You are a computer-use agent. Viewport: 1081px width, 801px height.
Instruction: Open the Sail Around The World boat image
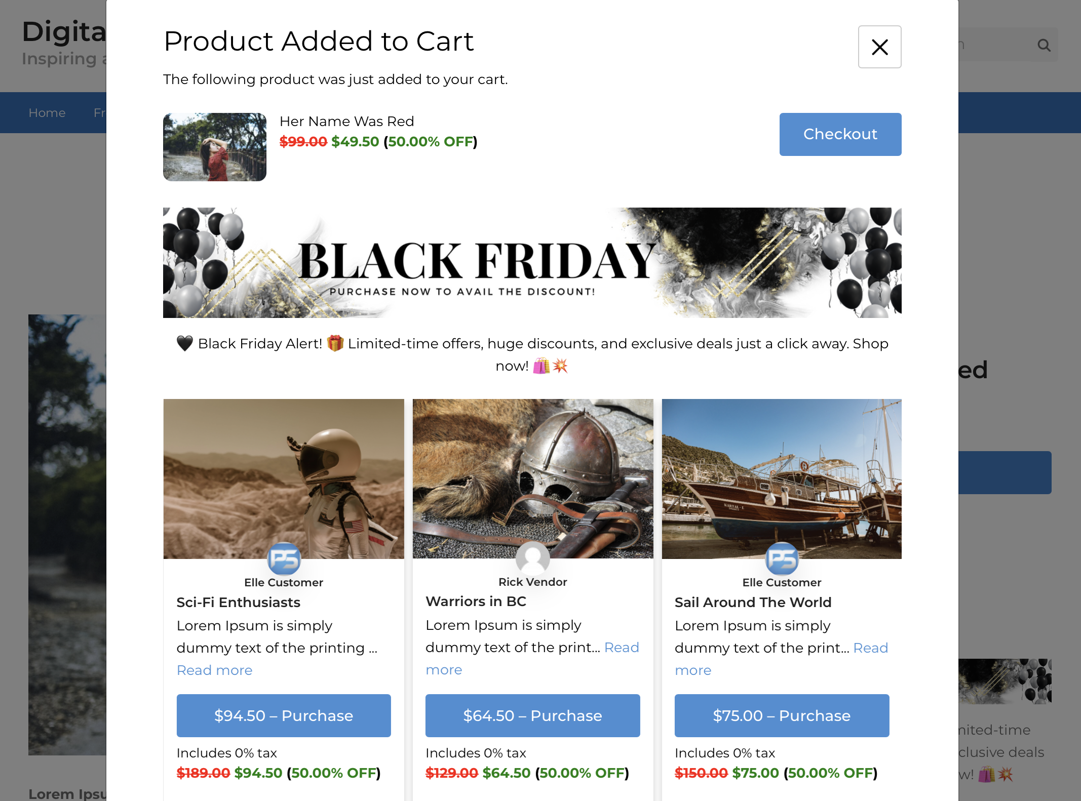pos(782,479)
